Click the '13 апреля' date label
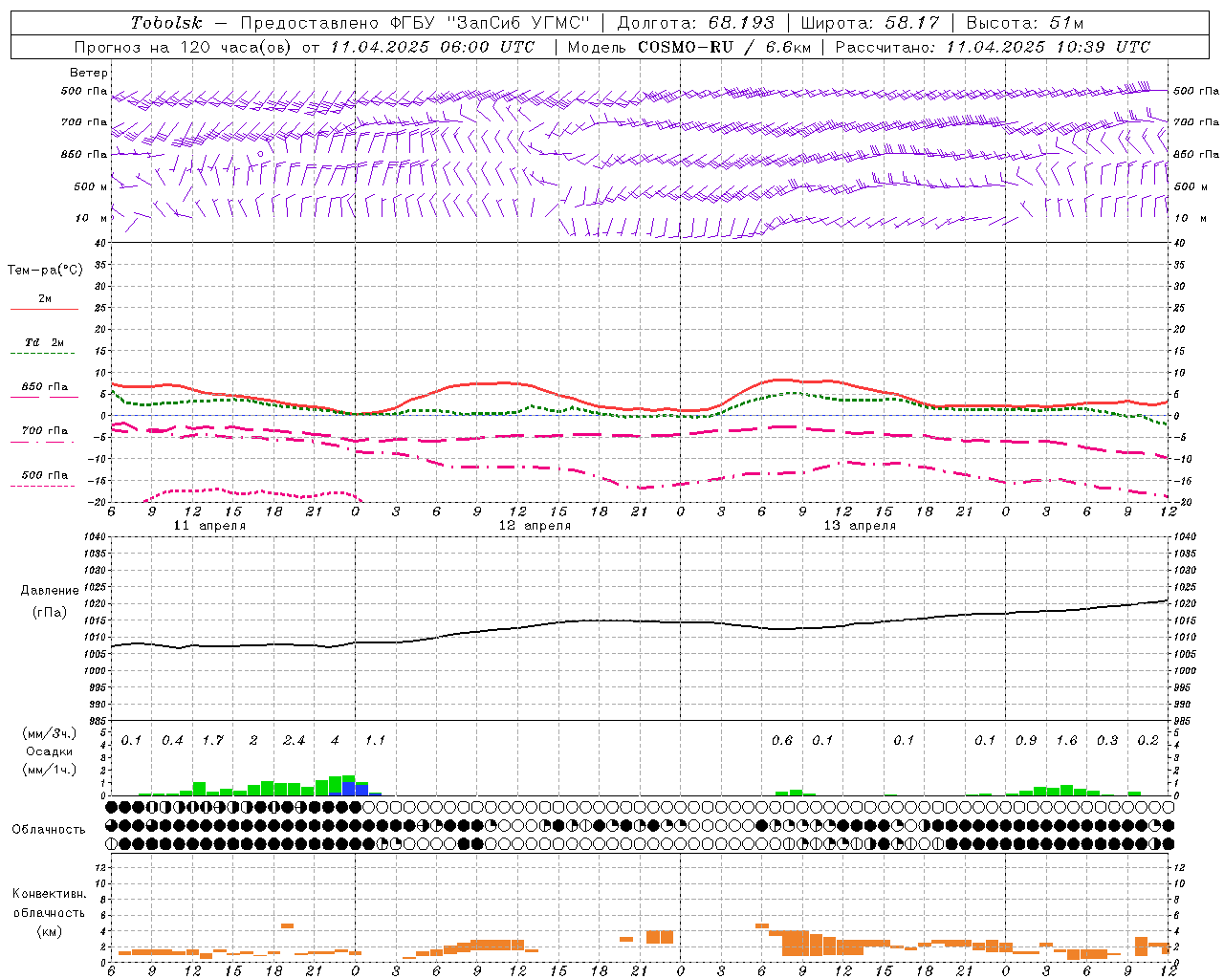 [x=860, y=526]
